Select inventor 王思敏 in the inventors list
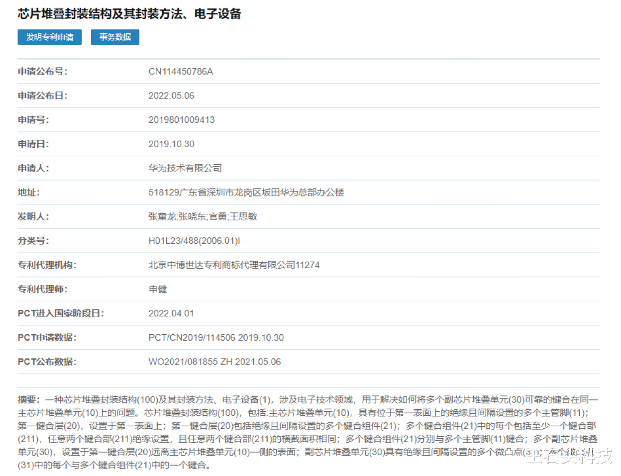The image size is (621, 476). tap(244, 216)
